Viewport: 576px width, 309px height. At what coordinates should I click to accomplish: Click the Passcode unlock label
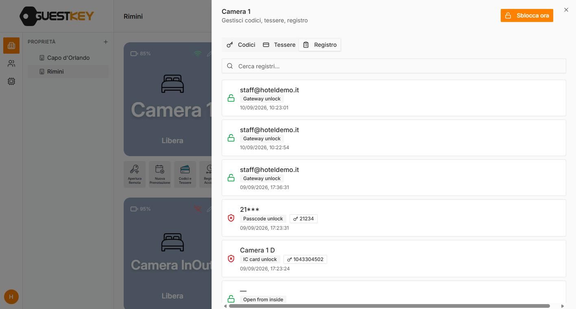point(263,219)
